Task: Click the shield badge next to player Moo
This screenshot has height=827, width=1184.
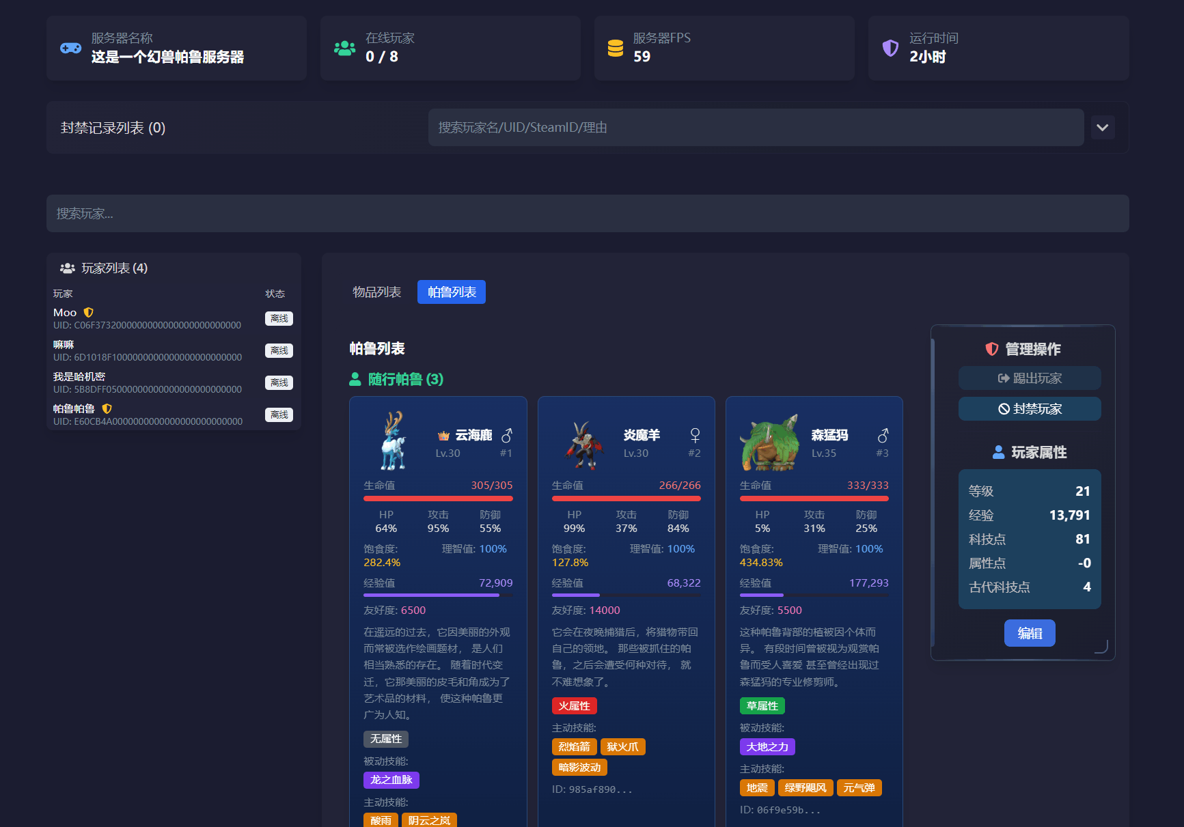Action: 88,312
